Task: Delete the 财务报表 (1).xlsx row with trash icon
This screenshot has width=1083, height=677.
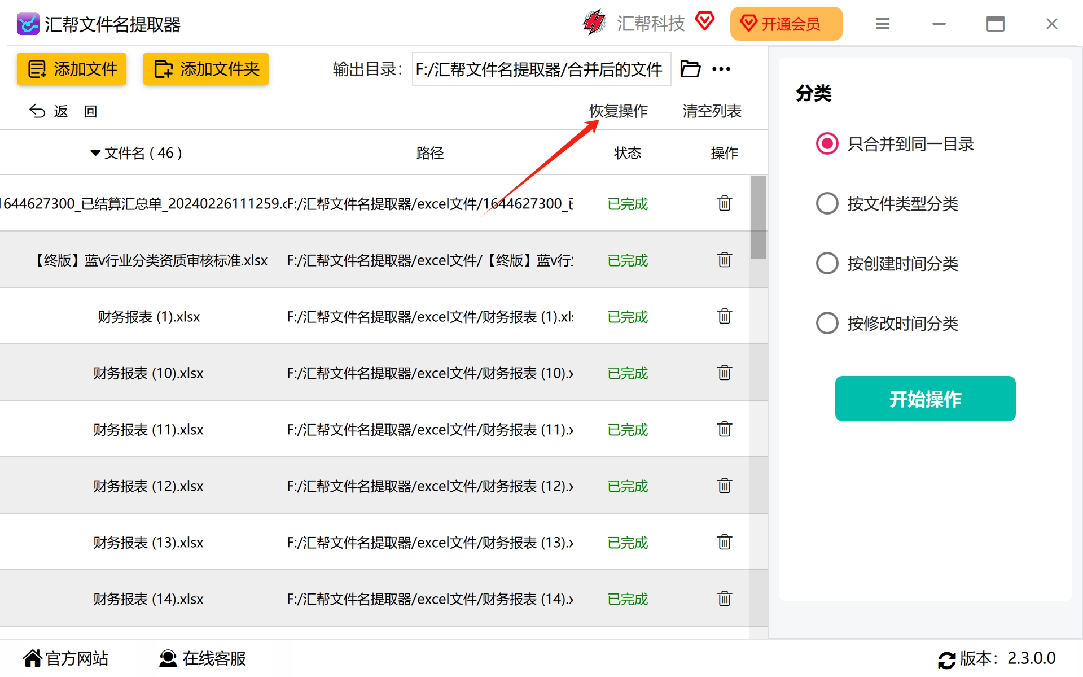Action: click(725, 316)
